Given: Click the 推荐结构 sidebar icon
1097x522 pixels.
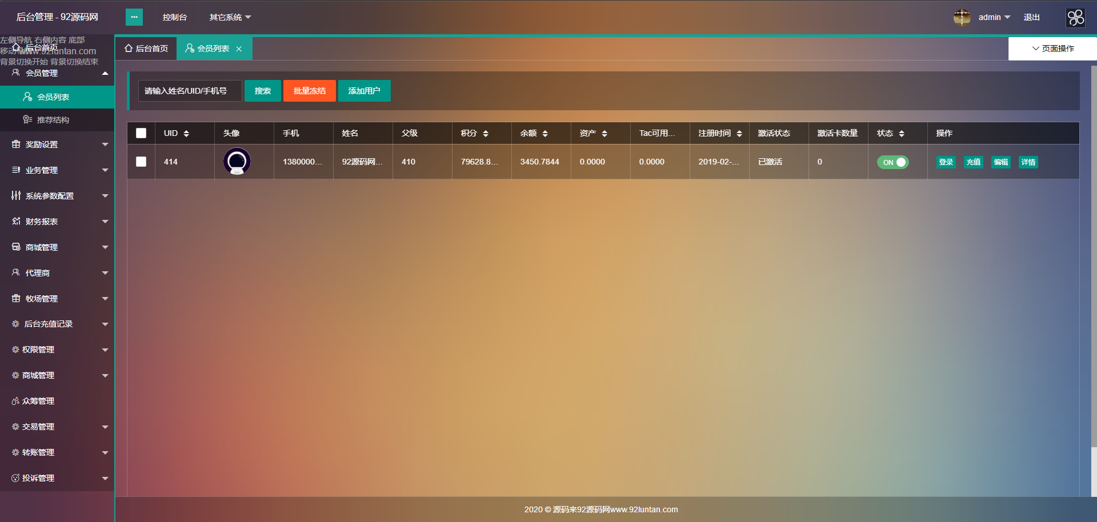Looking at the screenshot, I should coord(27,119).
